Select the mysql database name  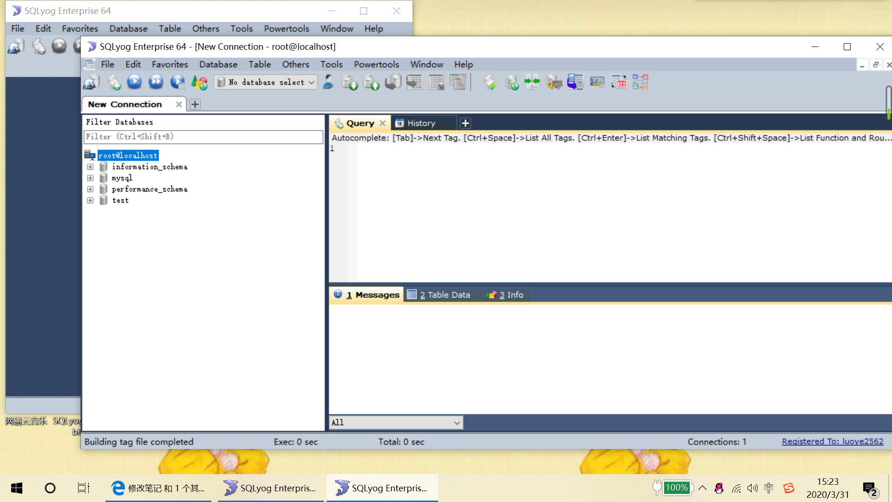click(x=122, y=178)
